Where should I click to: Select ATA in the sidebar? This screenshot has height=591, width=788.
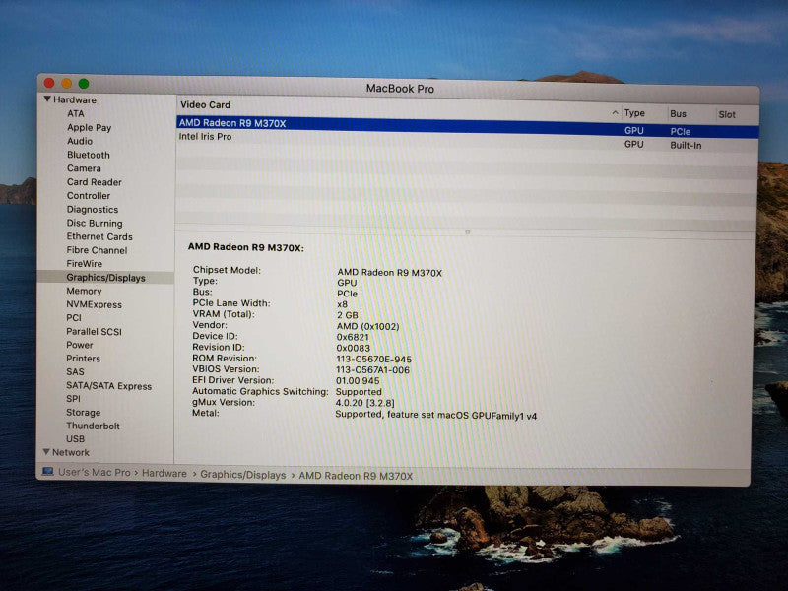[x=76, y=113]
